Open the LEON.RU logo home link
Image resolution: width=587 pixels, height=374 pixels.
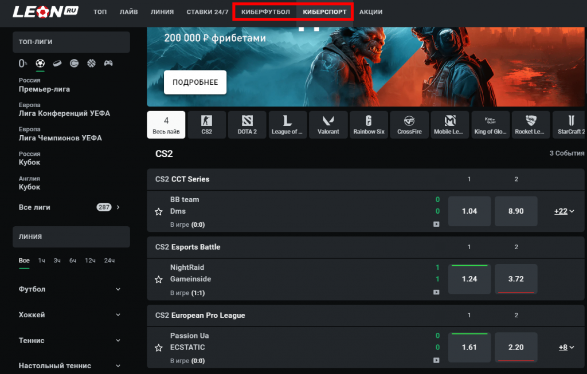45,11
